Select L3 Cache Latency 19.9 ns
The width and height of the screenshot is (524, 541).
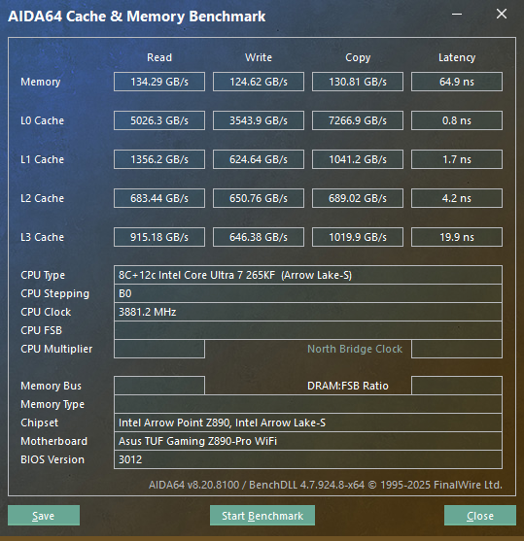[x=457, y=237]
